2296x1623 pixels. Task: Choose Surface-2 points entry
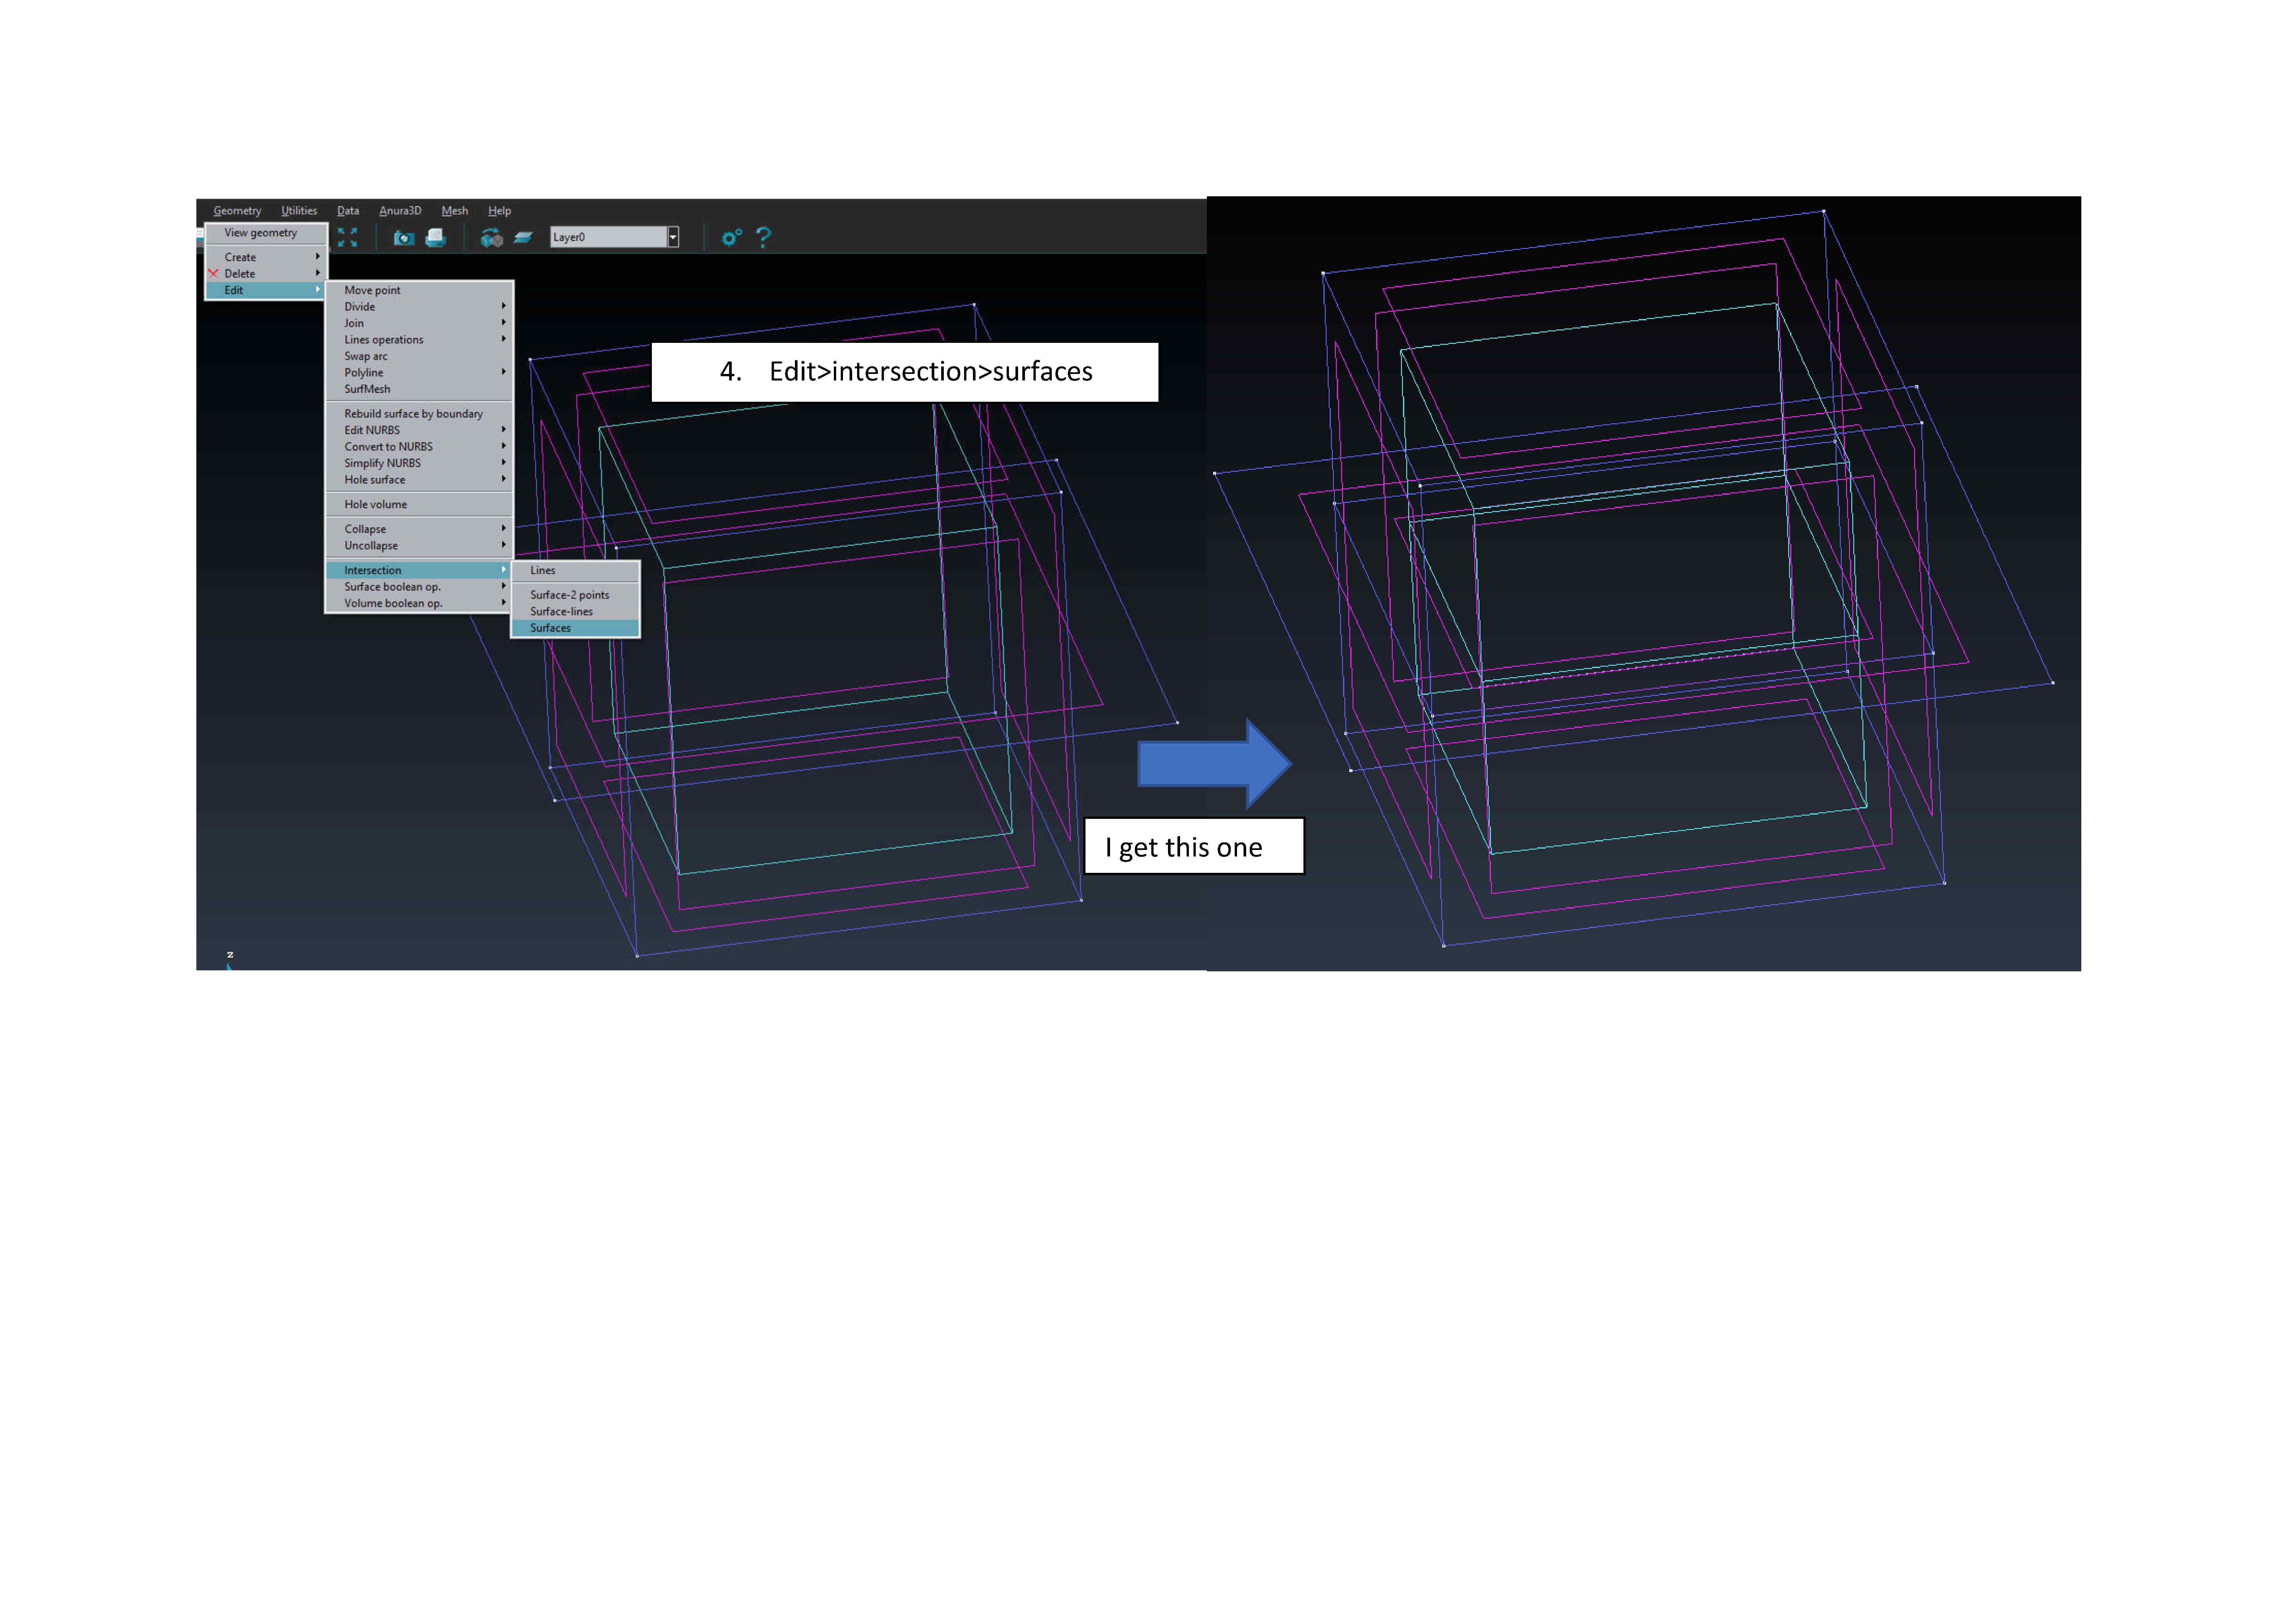575,595
